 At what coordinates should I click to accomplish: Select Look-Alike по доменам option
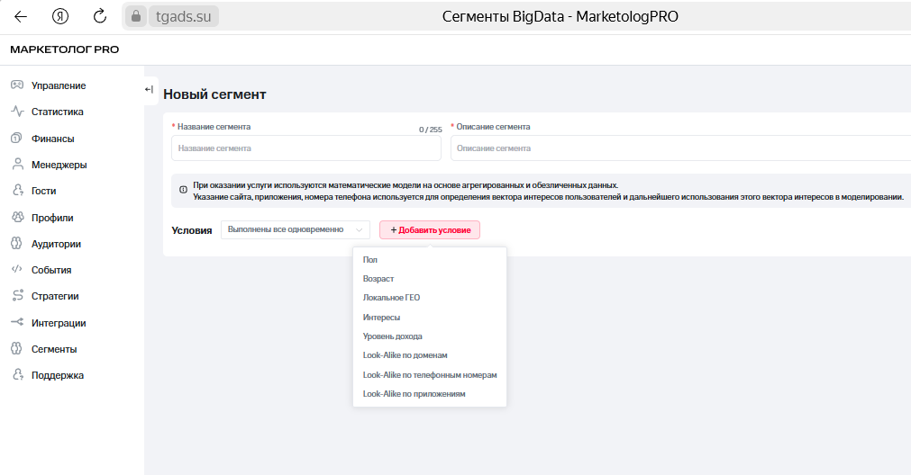pos(405,355)
